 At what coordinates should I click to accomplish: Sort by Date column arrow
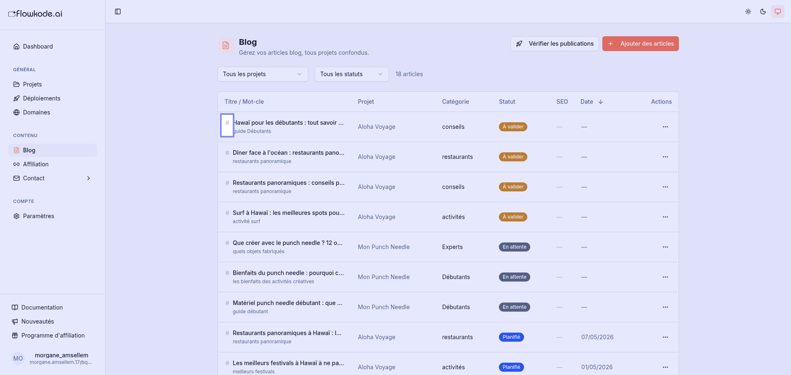tap(601, 102)
